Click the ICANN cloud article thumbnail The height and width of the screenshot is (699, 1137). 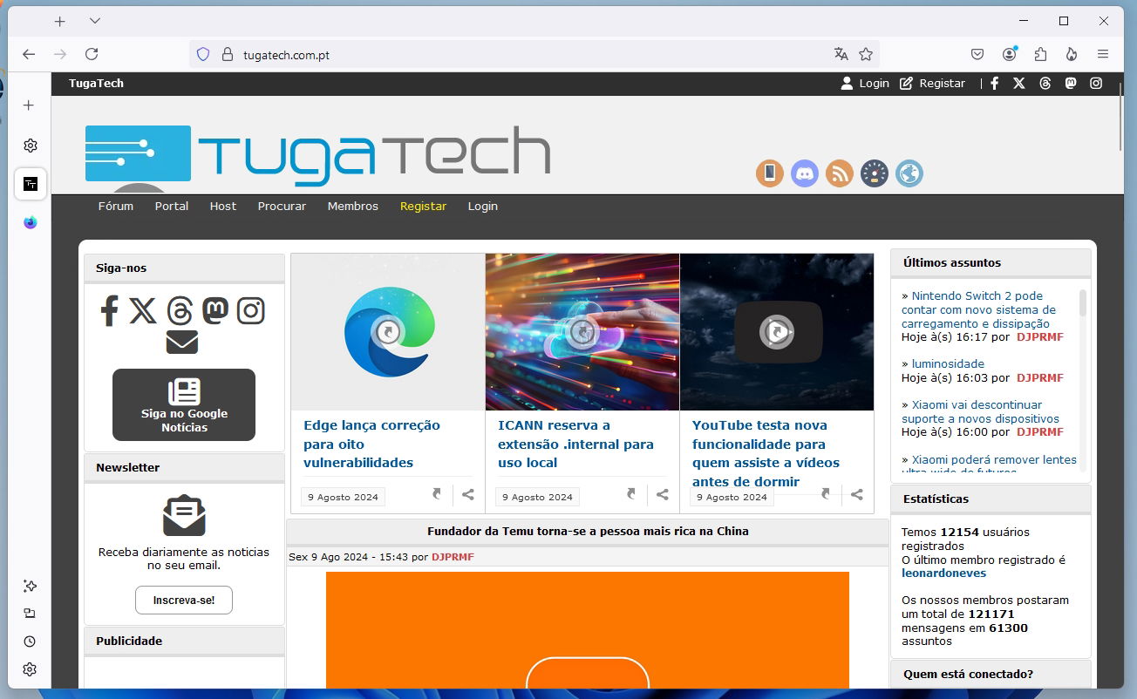[x=582, y=332]
